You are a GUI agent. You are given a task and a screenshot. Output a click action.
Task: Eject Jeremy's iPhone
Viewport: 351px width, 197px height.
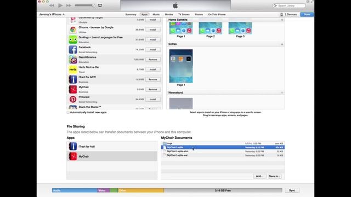click(64, 15)
